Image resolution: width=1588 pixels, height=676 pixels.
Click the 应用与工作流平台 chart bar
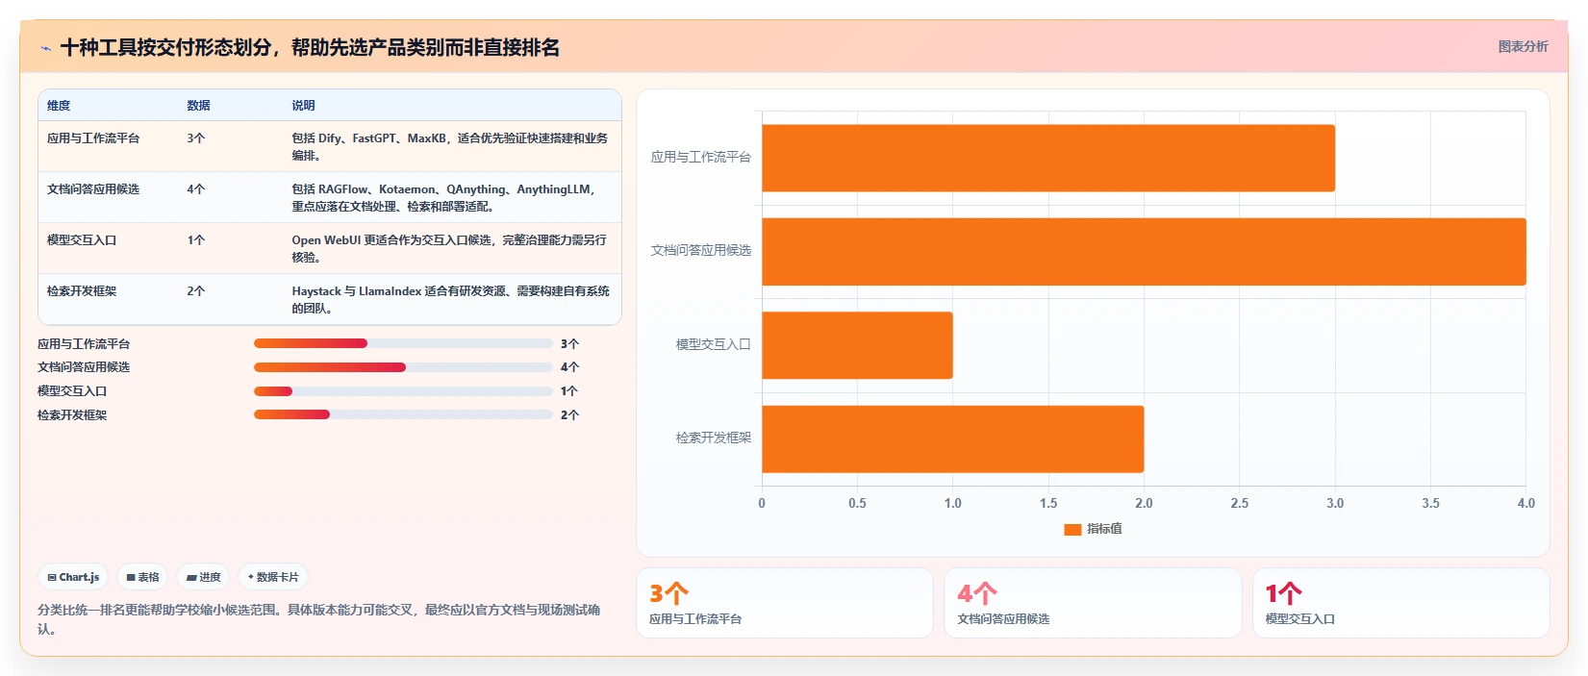(1048, 158)
